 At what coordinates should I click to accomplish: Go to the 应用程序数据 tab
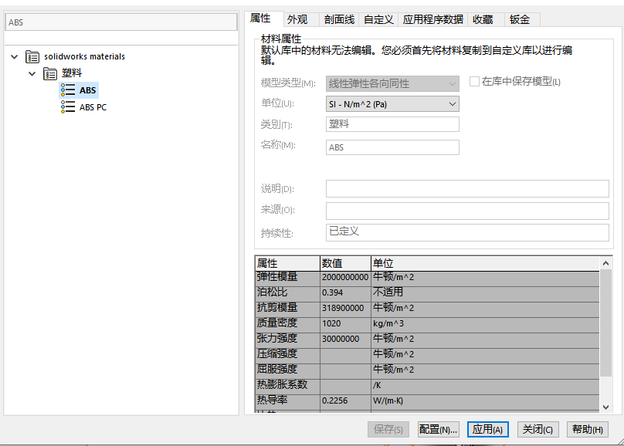point(432,20)
